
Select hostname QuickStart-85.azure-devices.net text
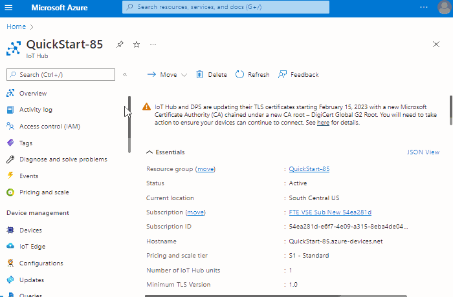click(336, 241)
